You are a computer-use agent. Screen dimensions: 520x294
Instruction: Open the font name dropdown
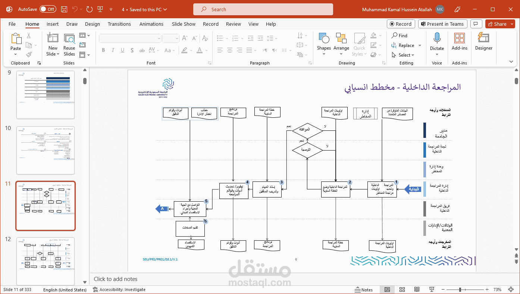tap(159, 38)
